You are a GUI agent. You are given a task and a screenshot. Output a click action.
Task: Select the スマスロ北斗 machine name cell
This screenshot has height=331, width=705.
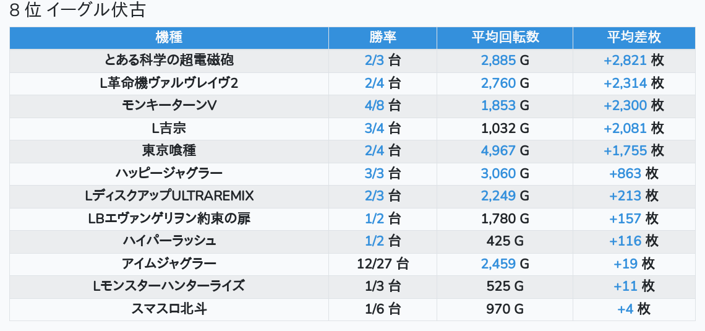click(169, 309)
